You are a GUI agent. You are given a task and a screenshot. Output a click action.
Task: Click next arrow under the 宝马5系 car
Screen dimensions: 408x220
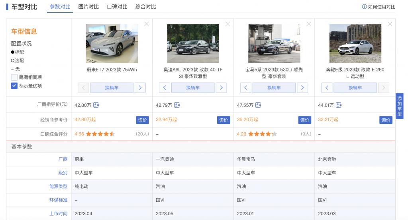[x=302, y=88]
